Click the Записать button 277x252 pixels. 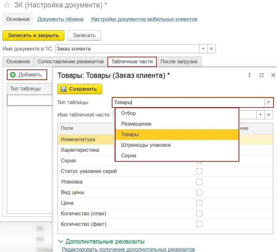coord(84,35)
